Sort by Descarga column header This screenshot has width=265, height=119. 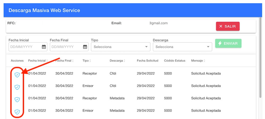[x=117, y=61]
